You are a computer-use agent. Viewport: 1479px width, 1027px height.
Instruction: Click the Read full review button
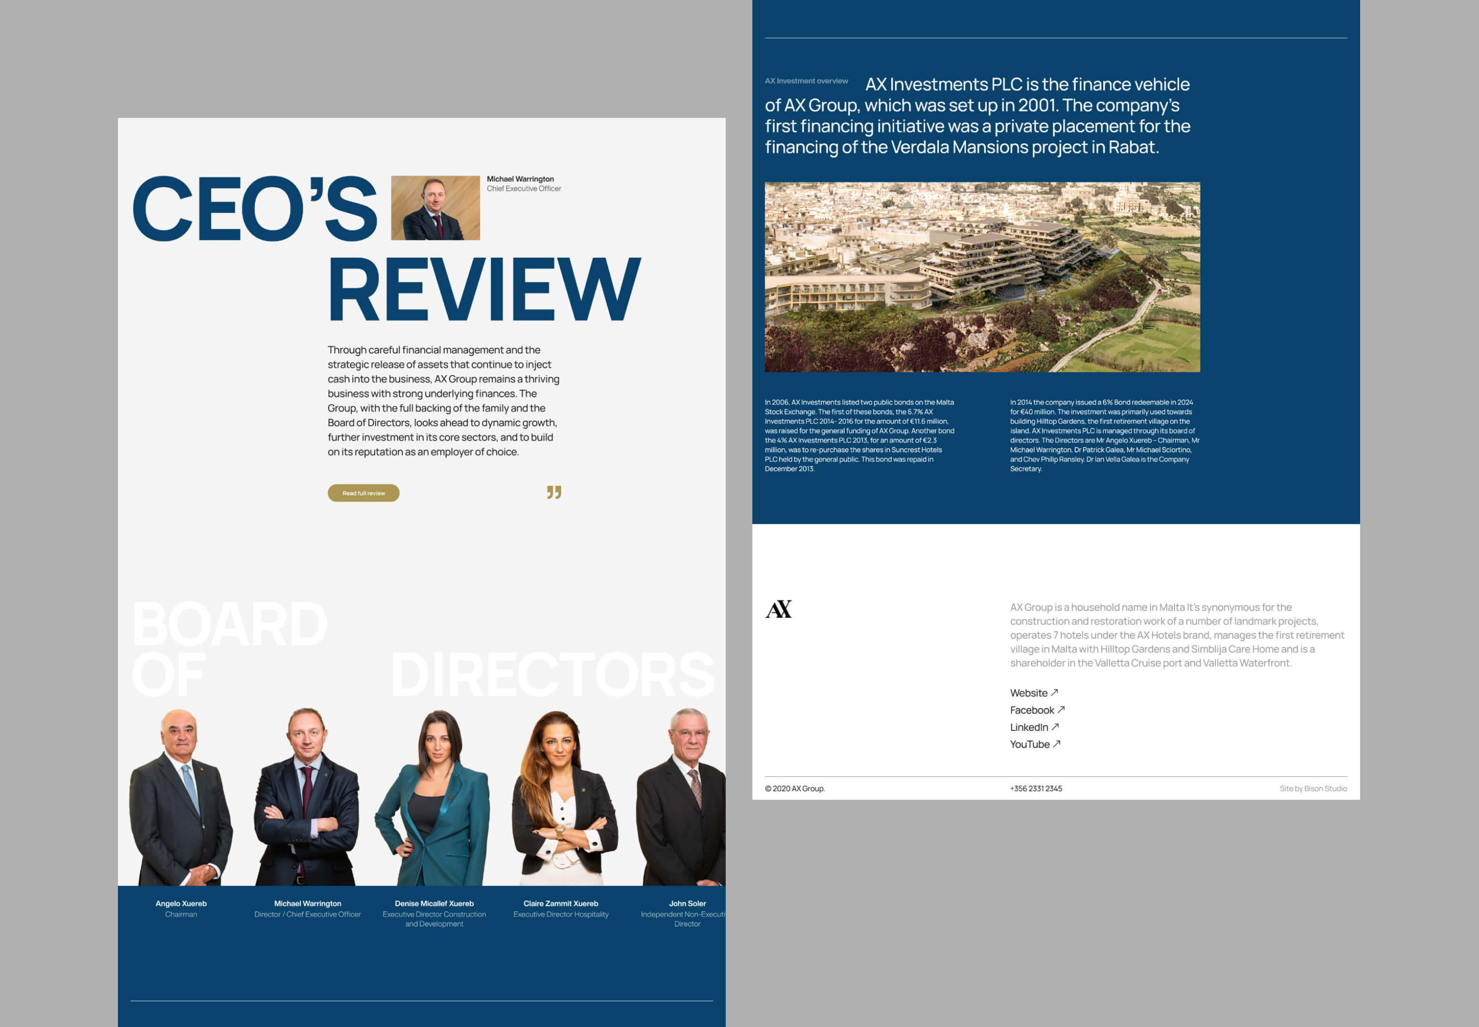pyautogui.click(x=363, y=493)
